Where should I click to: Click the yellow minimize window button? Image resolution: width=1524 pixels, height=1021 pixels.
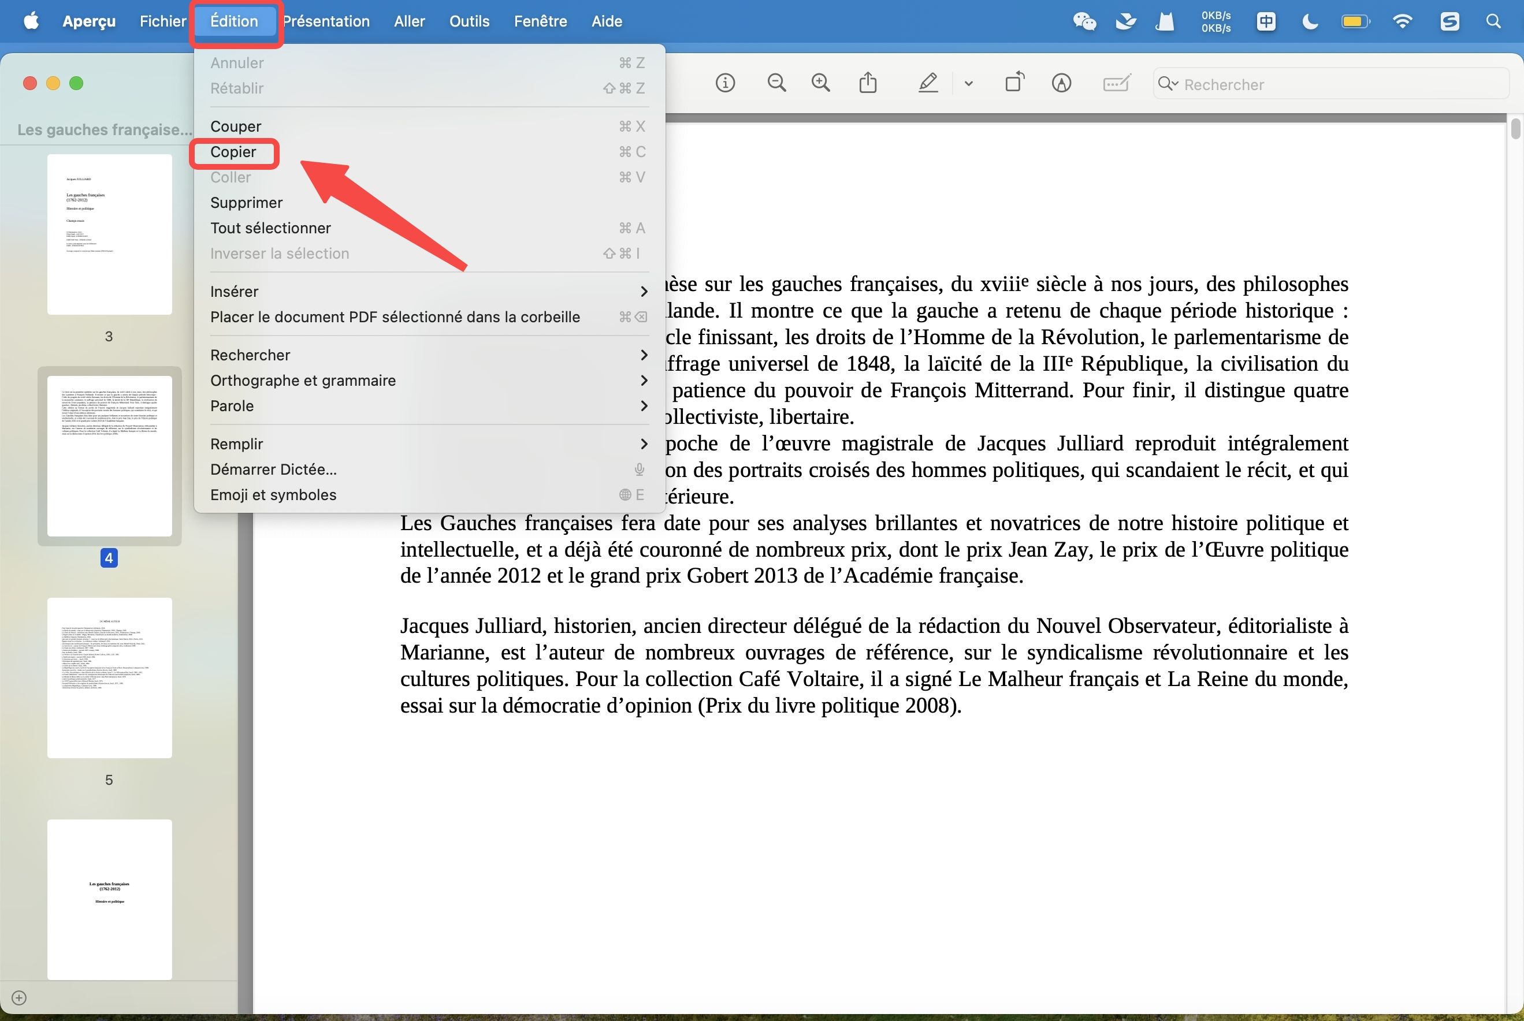click(x=53, y=83)
